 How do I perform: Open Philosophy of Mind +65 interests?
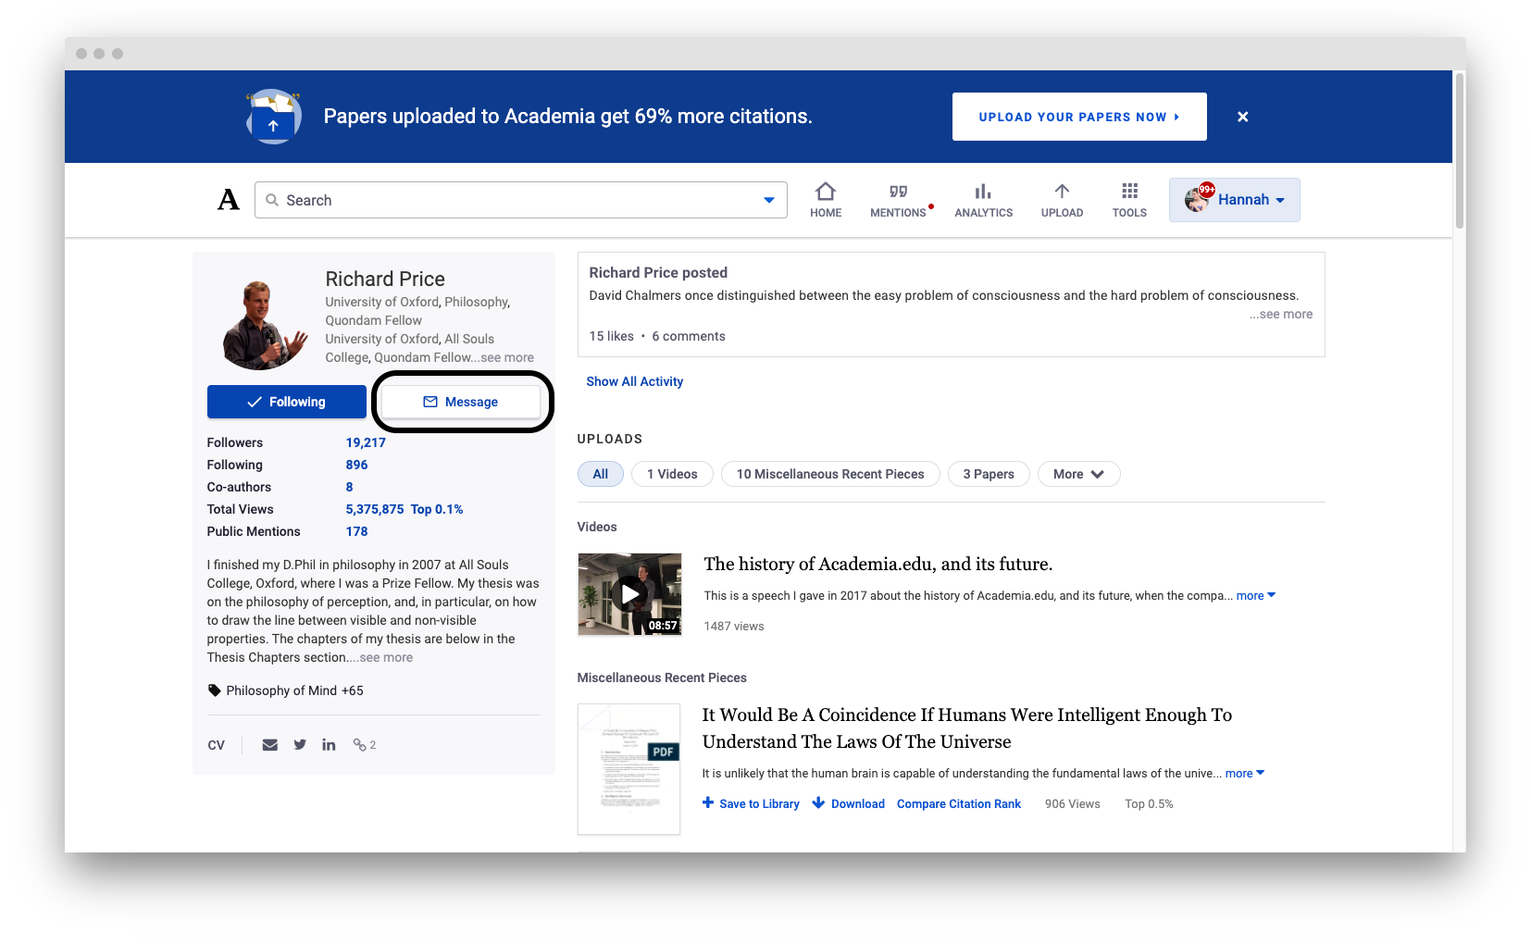pyautogui.click(x=294, y=690)
